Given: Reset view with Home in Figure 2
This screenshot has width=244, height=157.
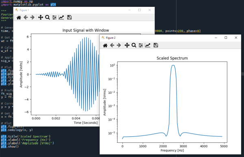Looking at the screenshot, I should [x=105, y=45].
